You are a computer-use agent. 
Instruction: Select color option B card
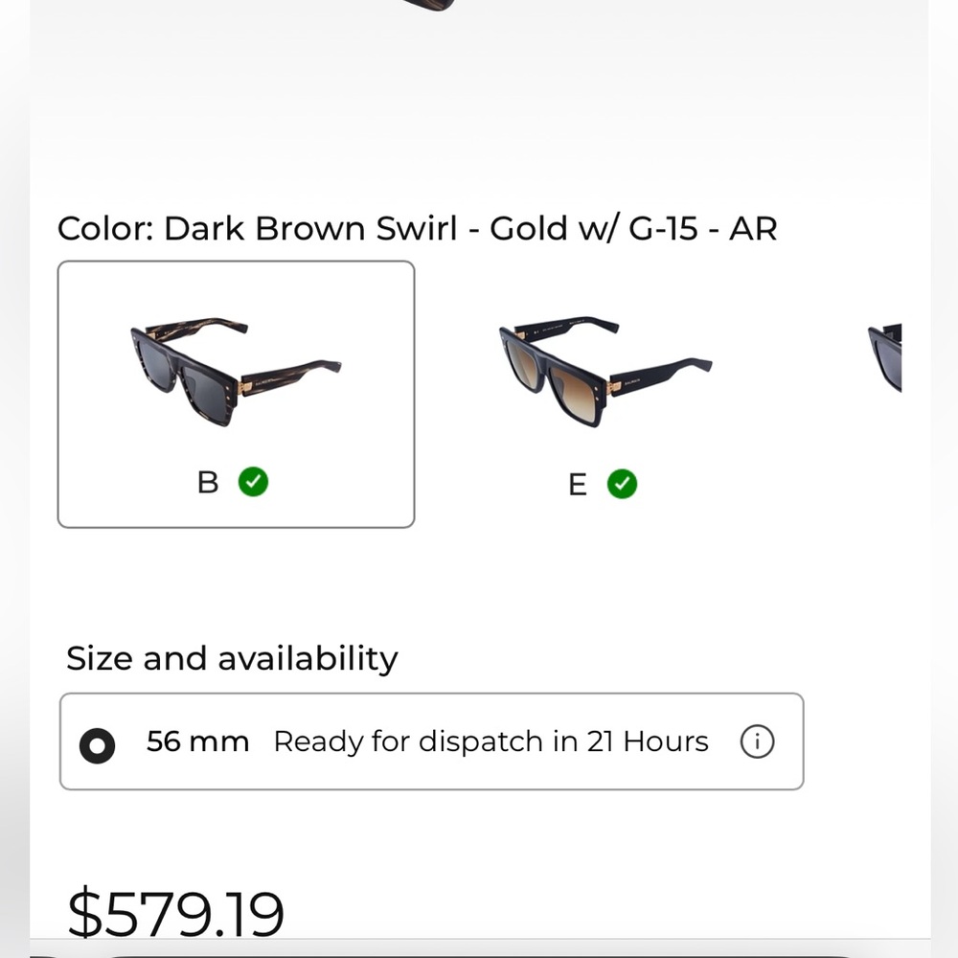236,394
